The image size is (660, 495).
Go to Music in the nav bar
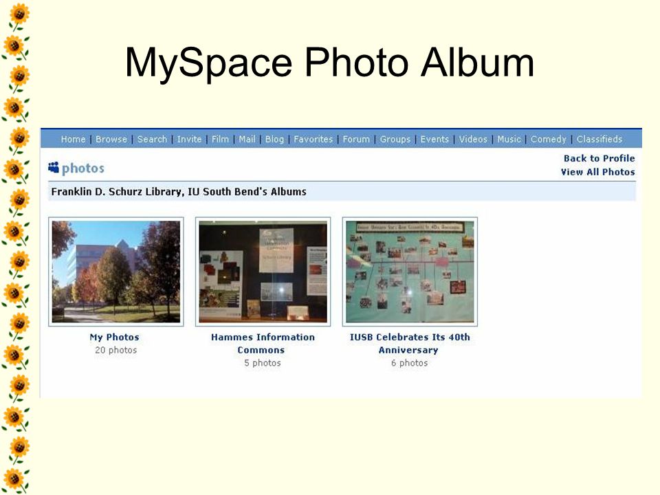509,140
